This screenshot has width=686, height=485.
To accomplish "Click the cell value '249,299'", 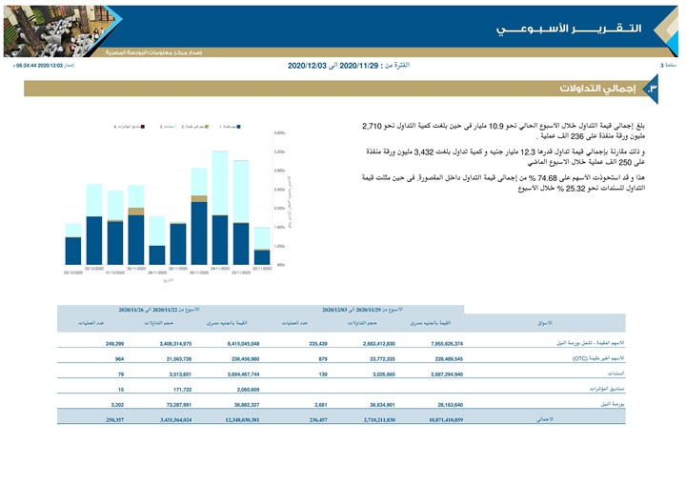I will click(114, 344).
